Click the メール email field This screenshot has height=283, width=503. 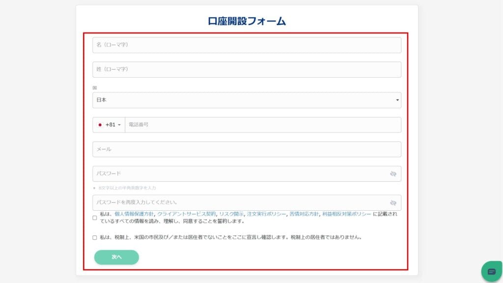[247, 149]
